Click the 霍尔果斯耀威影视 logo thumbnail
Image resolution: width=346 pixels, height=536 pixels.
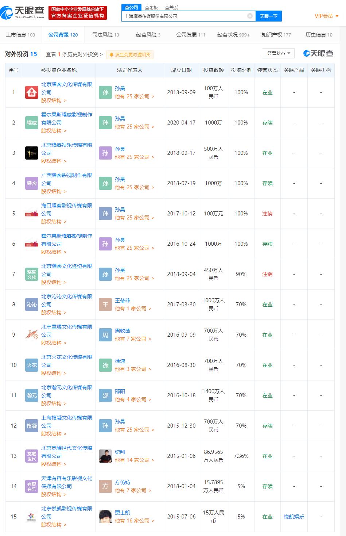[x=32, y=123]
